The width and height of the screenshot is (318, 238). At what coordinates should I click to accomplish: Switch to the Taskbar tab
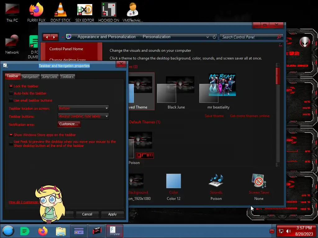pos(12,76)
